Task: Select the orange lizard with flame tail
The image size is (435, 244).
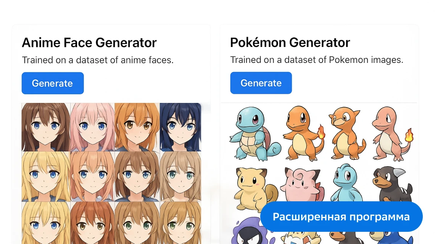Action: [x=304, y=133]
